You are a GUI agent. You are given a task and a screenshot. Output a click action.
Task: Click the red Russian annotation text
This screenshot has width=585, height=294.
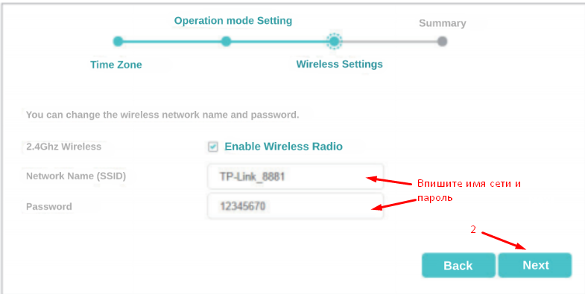(469, 191)
